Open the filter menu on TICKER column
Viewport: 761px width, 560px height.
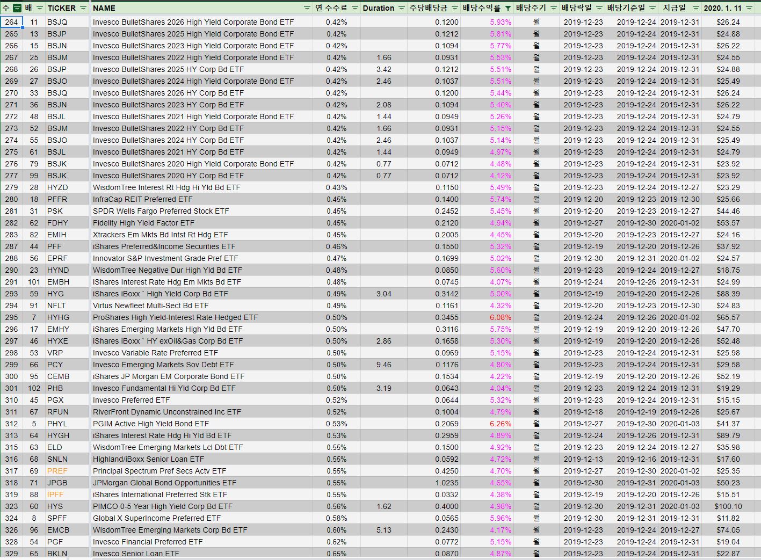click(x=83, y=8)
